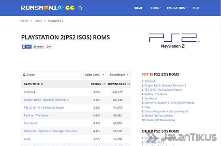The height and width of the screenshot is (146, 221).
Task: Open God Hand in Top 10 list
Action: (150, 98)
